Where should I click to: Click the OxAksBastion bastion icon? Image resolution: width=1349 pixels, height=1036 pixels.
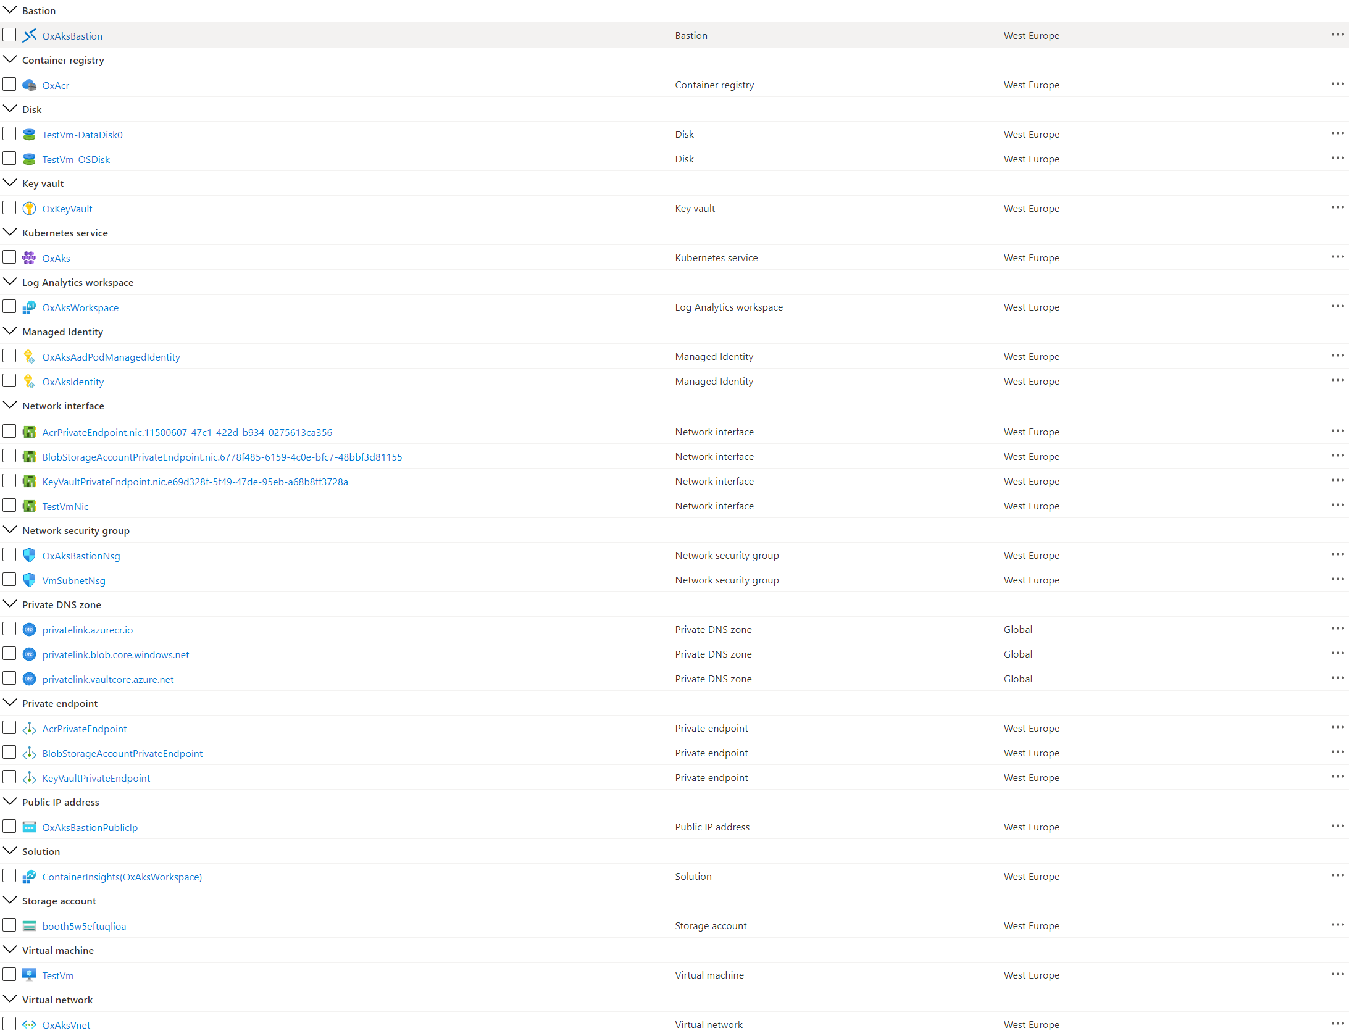[29, 36]
